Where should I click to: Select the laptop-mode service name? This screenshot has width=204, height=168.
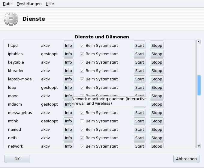(20, 79)
